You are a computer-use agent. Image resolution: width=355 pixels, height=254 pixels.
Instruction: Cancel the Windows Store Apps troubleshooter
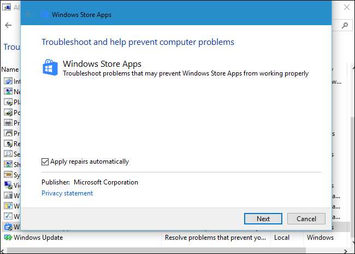(306, 218)
